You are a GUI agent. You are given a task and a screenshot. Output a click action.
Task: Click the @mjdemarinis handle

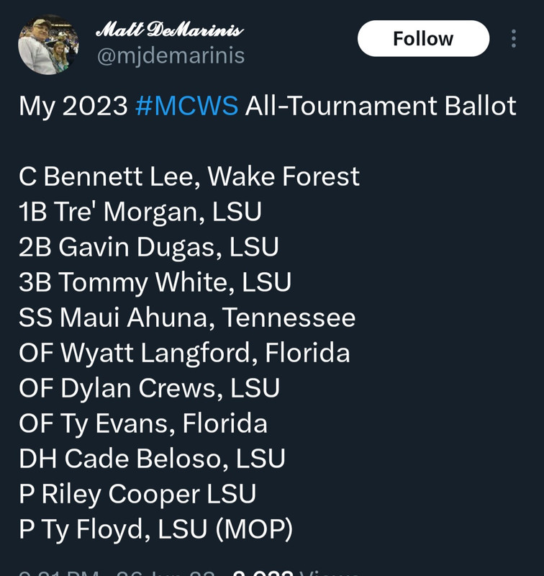pos(171,55)
